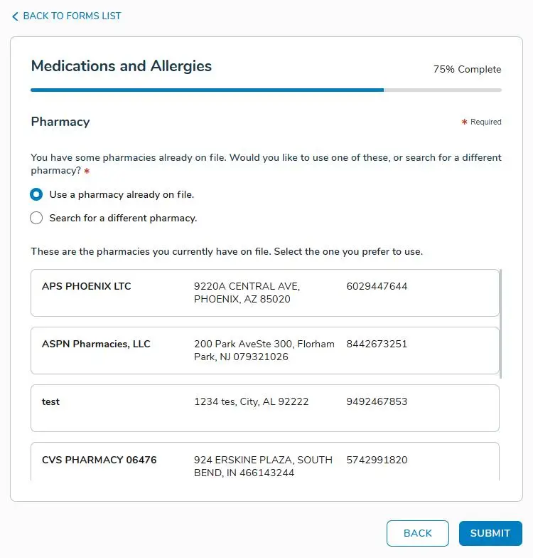Click the Medications and Allergies heading
The width and height of the screenshot is (533, 558).
tap(122, 66)
